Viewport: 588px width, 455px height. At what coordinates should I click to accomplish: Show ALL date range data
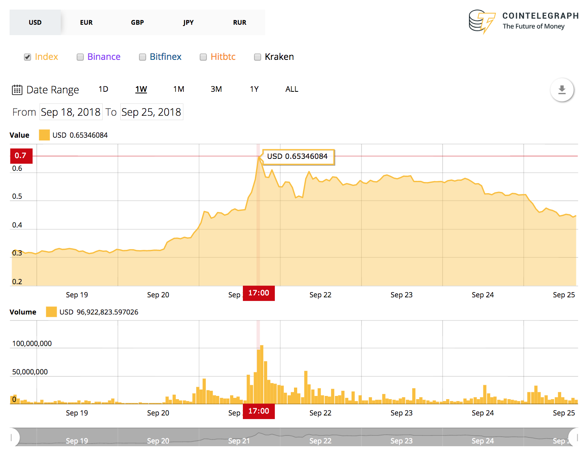coord(292,89)
